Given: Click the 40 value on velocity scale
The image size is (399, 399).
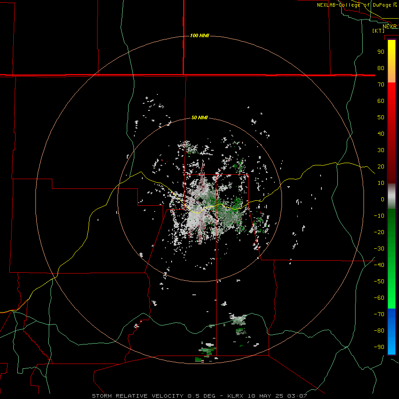Looking at the screenshot, I should point(381,134).
